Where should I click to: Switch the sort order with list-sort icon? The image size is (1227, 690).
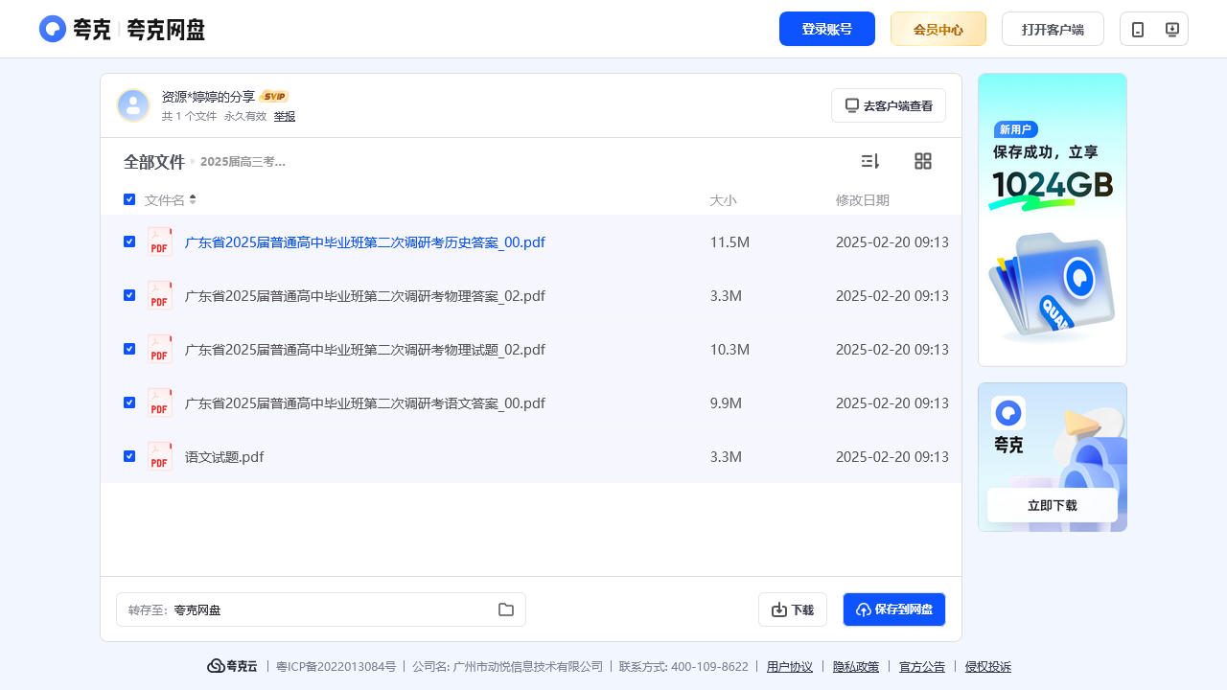[870, 161]
